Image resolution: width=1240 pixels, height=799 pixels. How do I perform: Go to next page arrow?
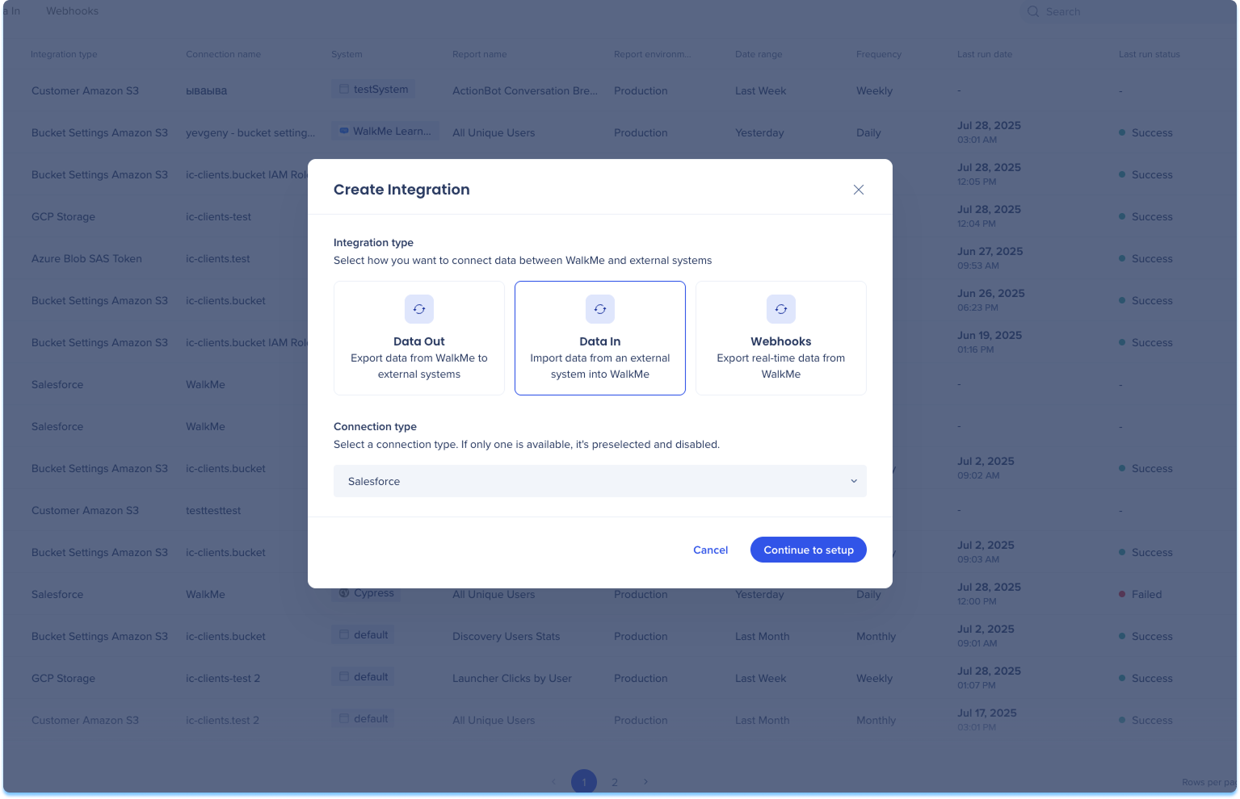(645, 781)
